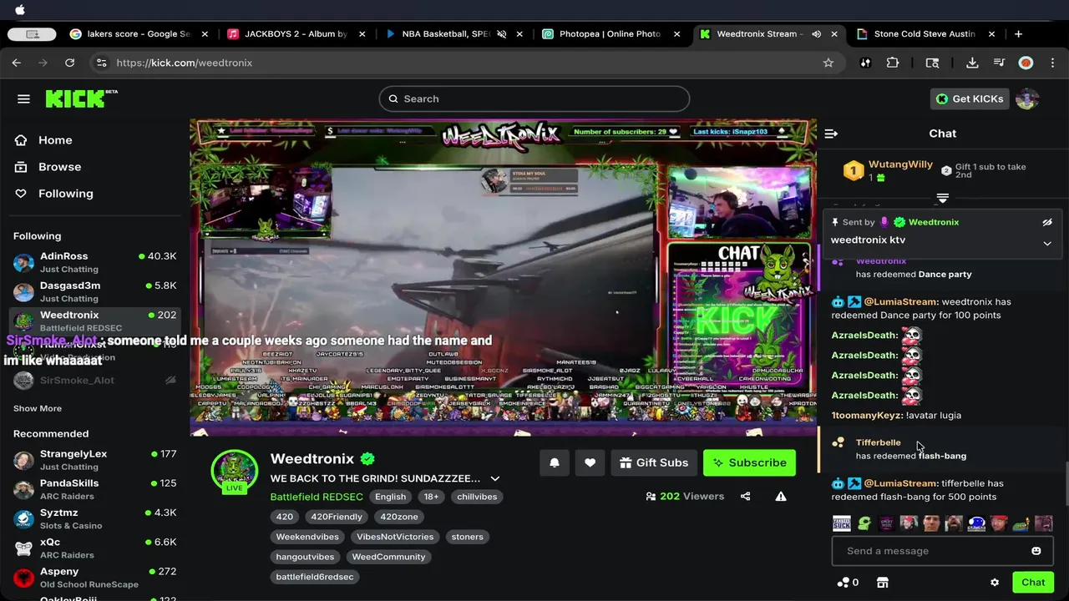Open Chrome three-dot menu
This screenshot has width=1069, height=601.
tap(1053, 63)
